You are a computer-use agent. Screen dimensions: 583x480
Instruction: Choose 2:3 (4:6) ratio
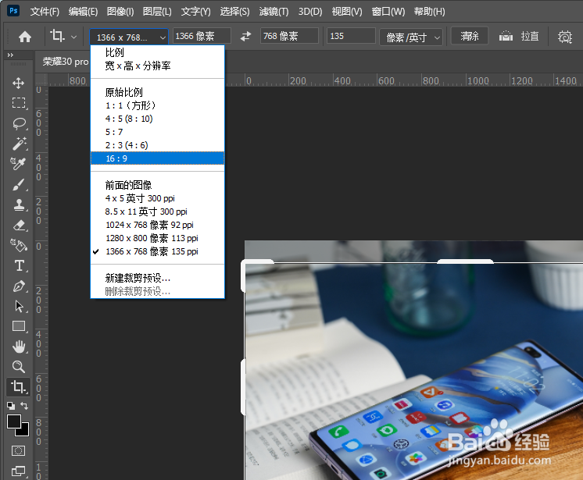click(157, 145)
